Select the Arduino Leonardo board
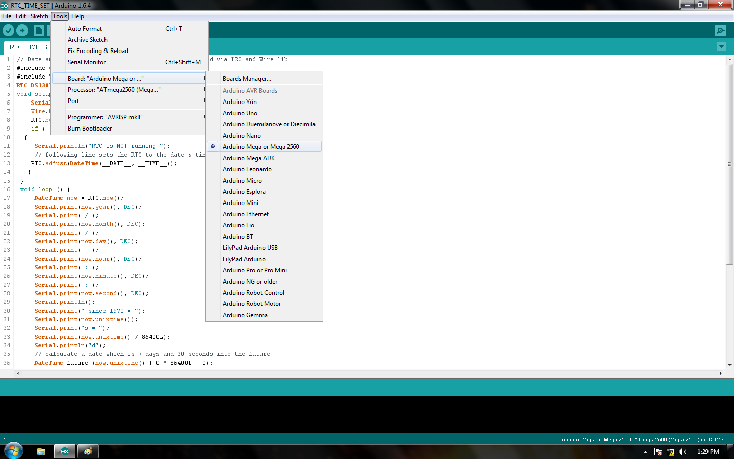The height and width of the screenshot is (459, 734). 264,169
